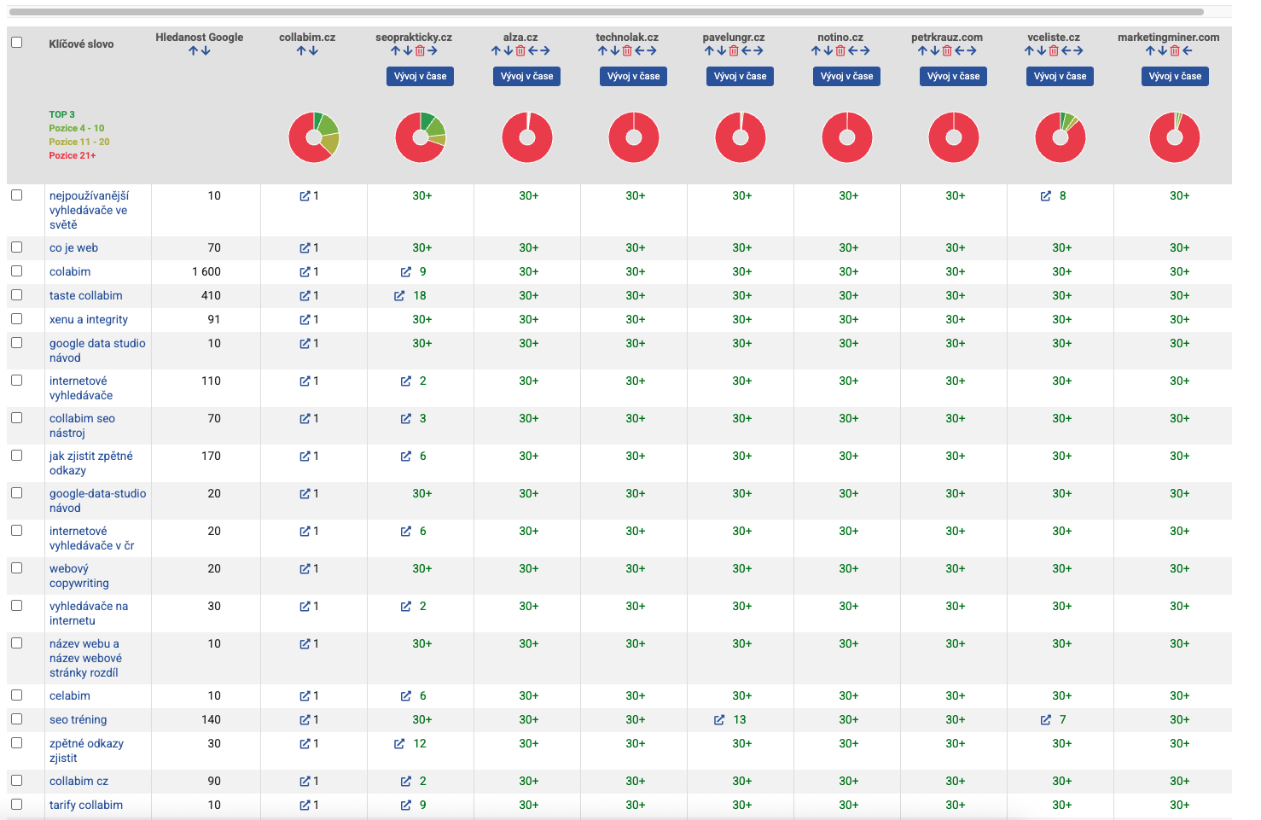
Task: Sort descending by collabim.cz position
Action: 314,51
